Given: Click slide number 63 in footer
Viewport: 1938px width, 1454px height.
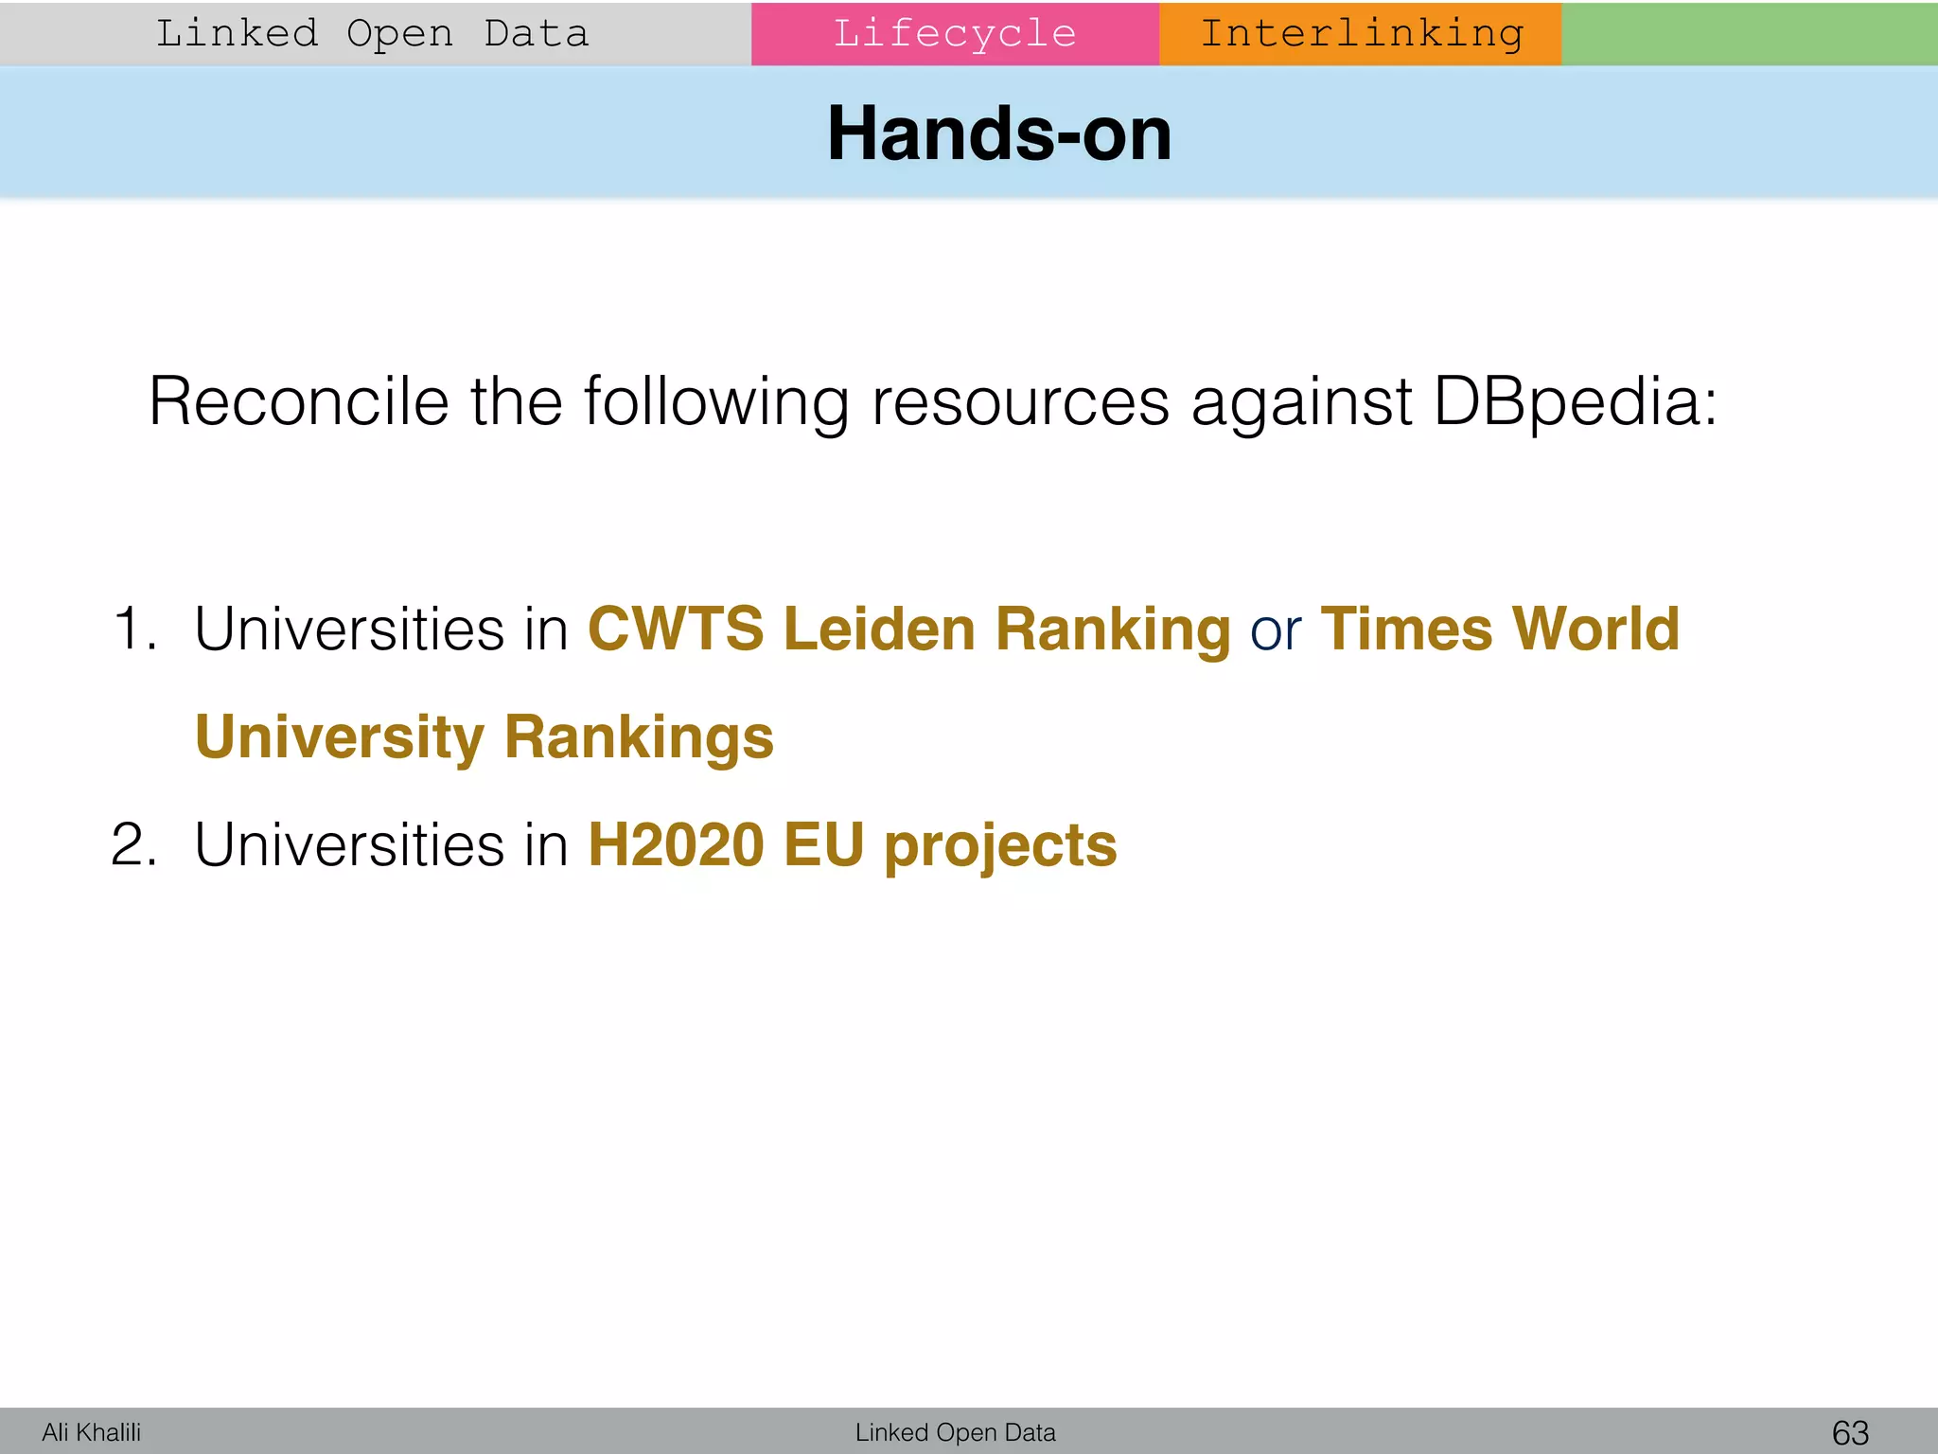Looking at the screenshot, I should [1850, 1432].
